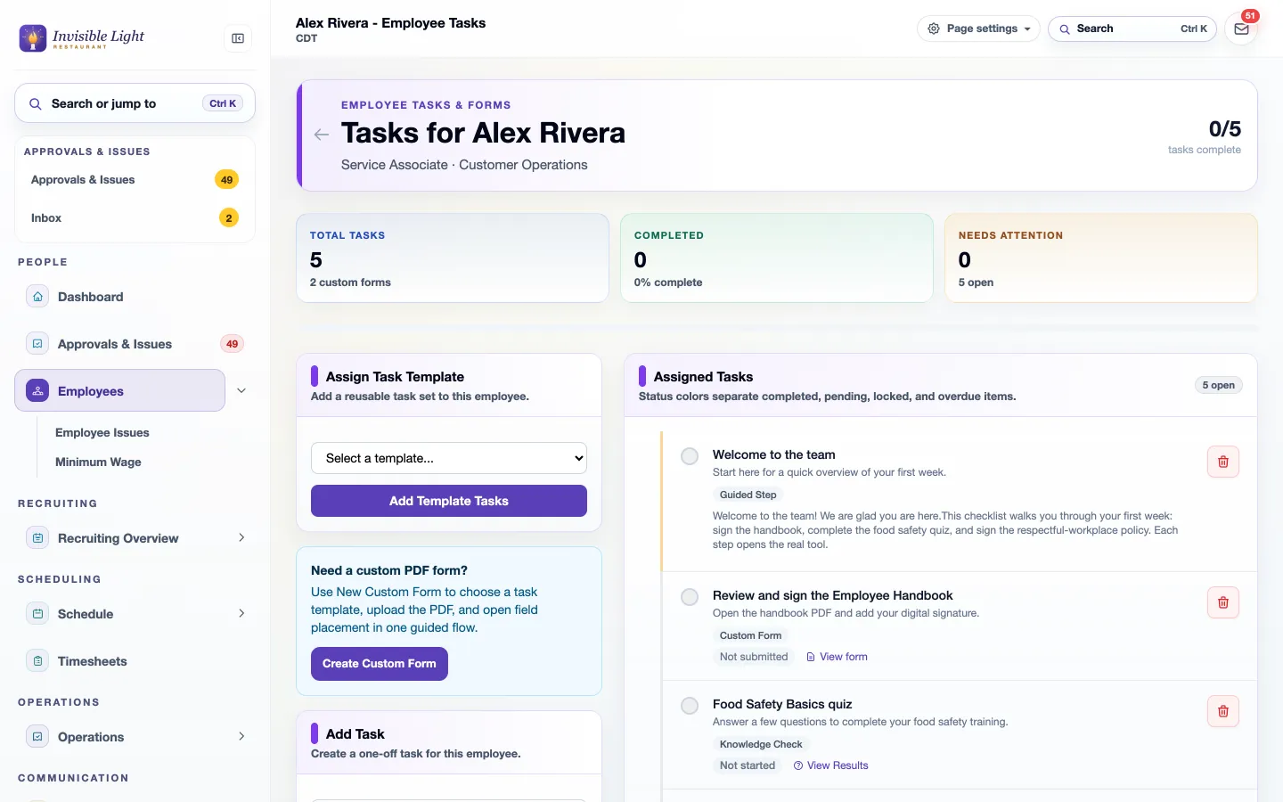Screen dimensions: 1283x802
Task: Click the Search or jump to field
Action: [x=135, y=103]
